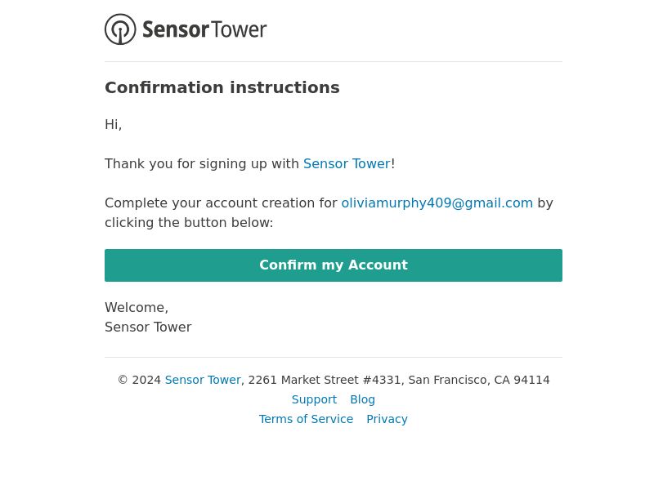The height and width of the screenshot is (490, 654).
Task: Click the divider line above the footer
Action: pos(334,357)
